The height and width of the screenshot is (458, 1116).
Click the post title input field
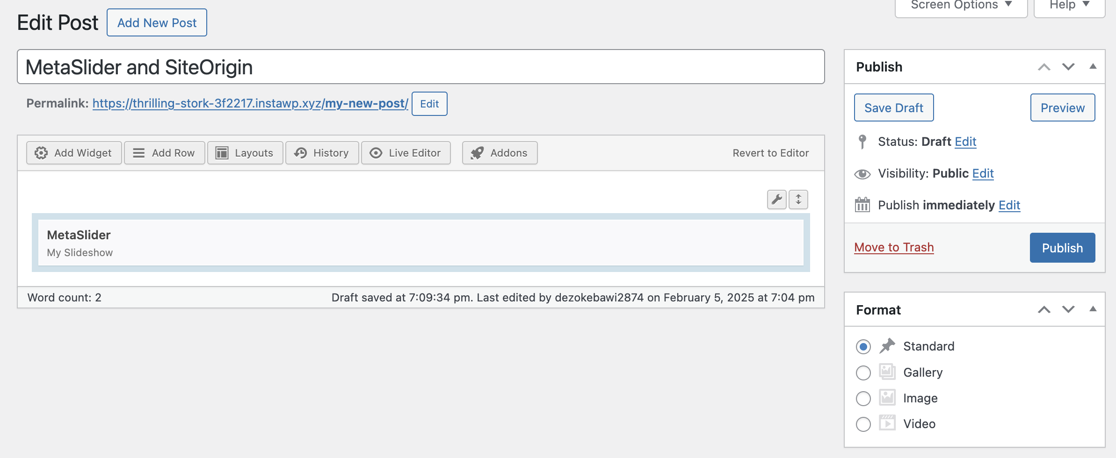pyautogui.click(x=420, y=67)
